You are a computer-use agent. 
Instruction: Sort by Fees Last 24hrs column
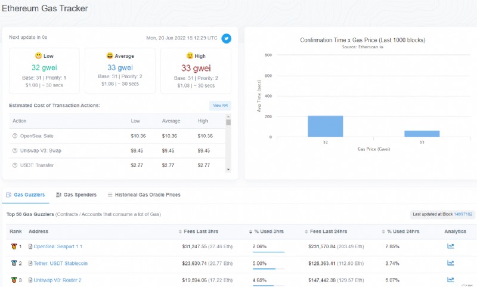[326, 232]
